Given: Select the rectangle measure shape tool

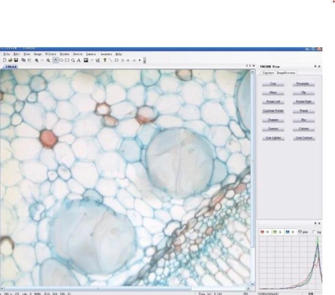Looking at the screenshot, I should tap(116, 60).
